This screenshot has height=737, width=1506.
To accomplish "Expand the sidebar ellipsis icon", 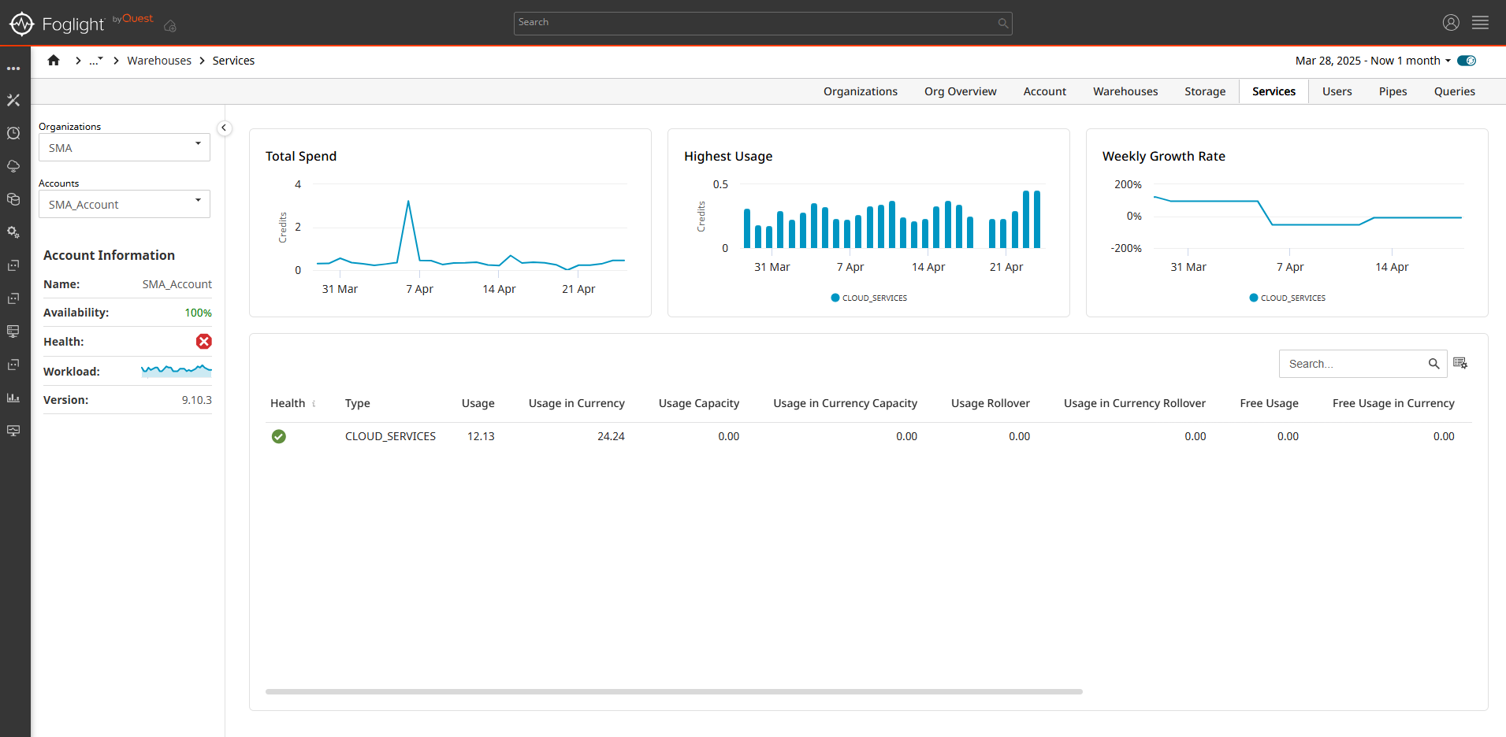I will [13, 69].
